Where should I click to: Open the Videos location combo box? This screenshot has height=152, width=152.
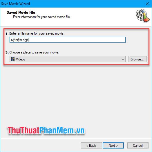(x=68, y=59)
